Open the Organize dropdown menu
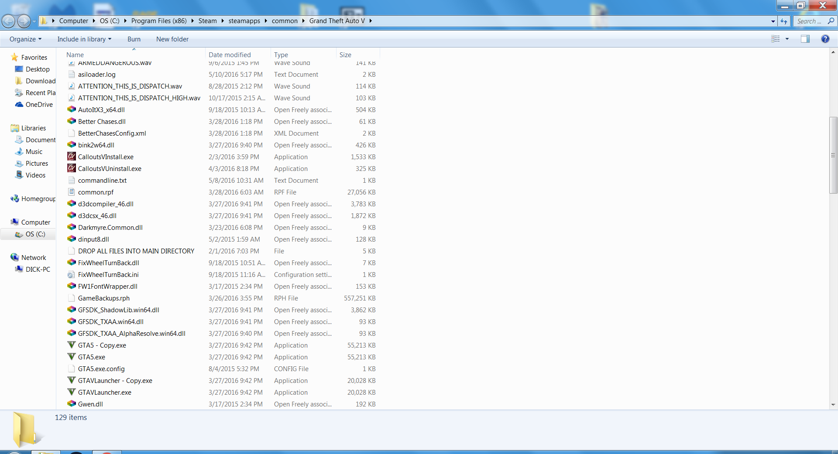The image size is (838, 454). point(25,39)
